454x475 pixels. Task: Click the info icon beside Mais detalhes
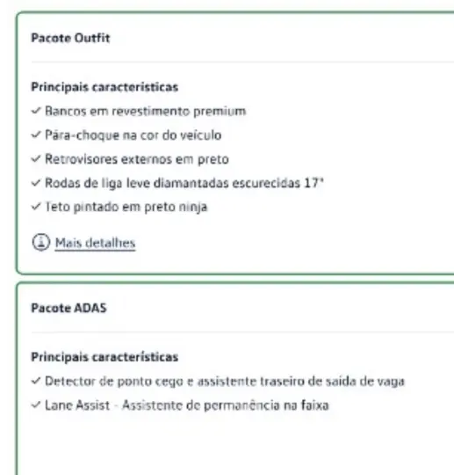coord(40,243)
